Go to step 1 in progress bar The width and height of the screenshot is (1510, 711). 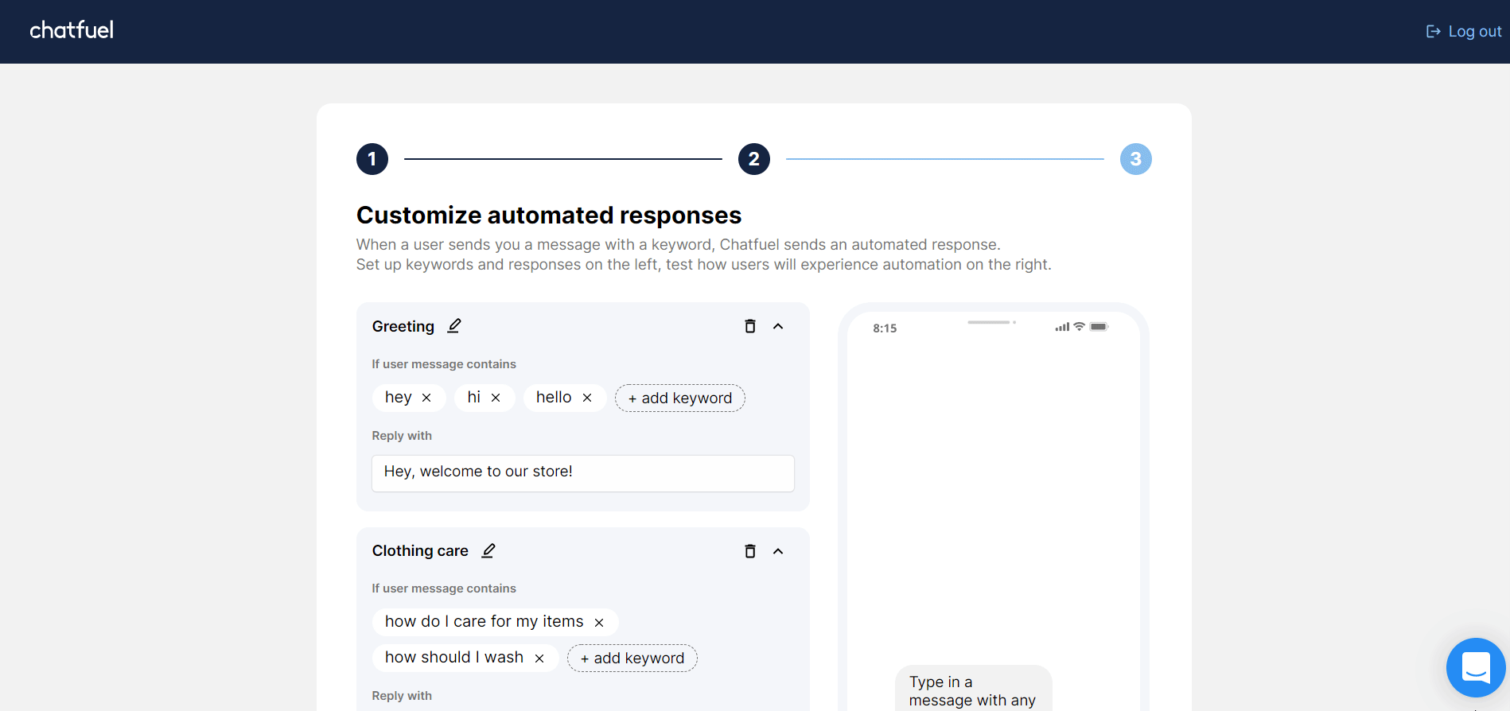372,159
